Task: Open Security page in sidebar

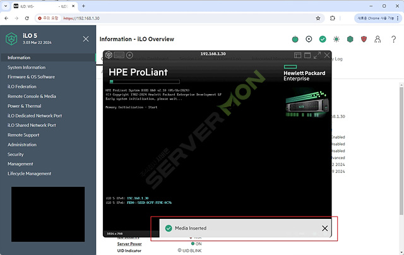Action: tap(15, 154)
